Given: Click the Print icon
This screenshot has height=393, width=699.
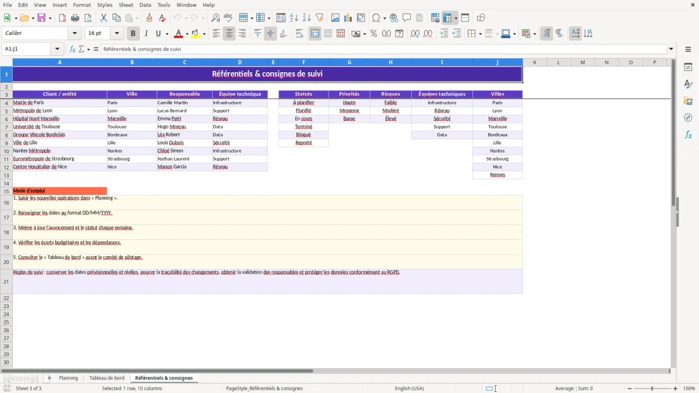Looking at the screenshot, I should [x=75, y=18].
